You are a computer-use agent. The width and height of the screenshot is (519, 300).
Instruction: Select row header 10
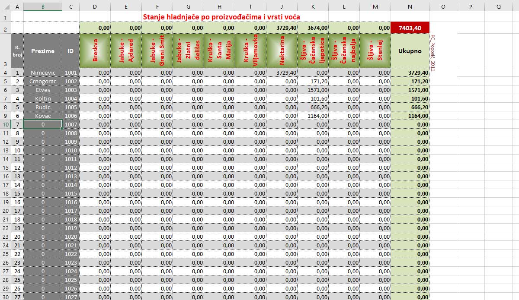pos(5,124)
